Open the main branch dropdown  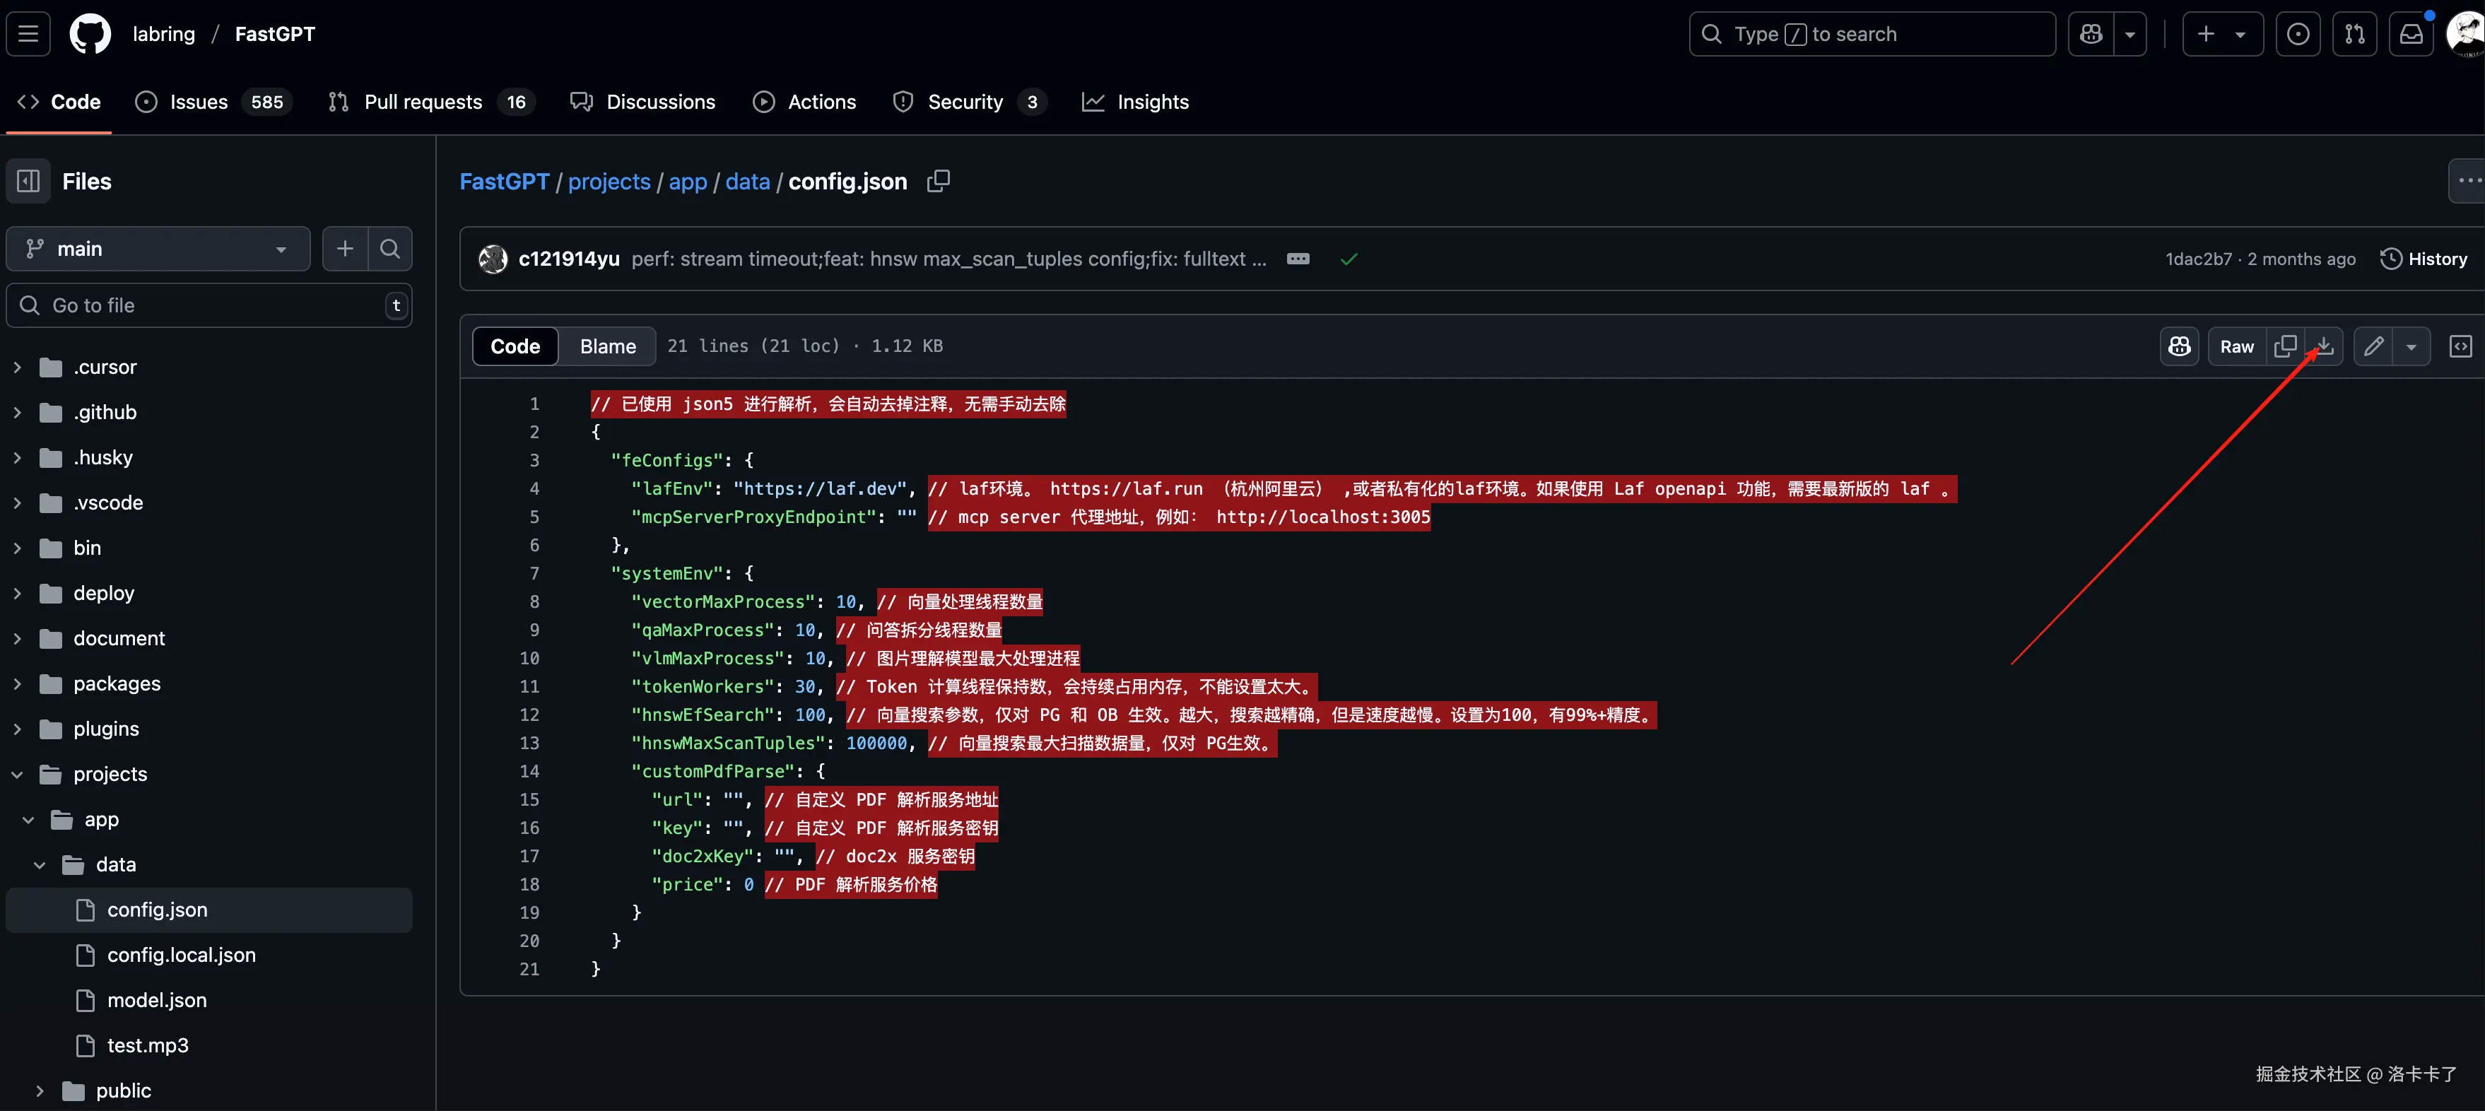pos(158,249)
